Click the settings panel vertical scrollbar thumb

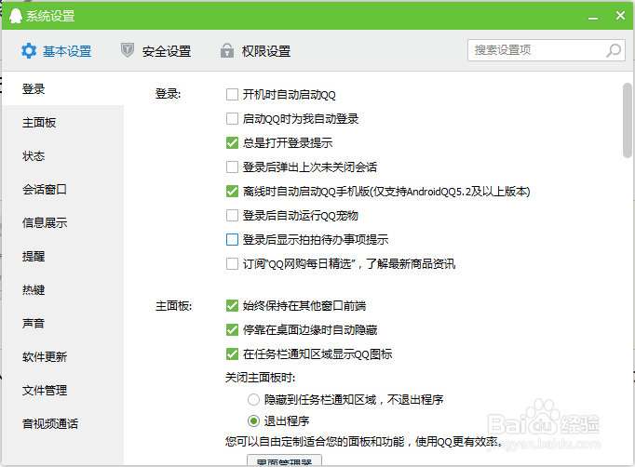click(x=628, y=120)
